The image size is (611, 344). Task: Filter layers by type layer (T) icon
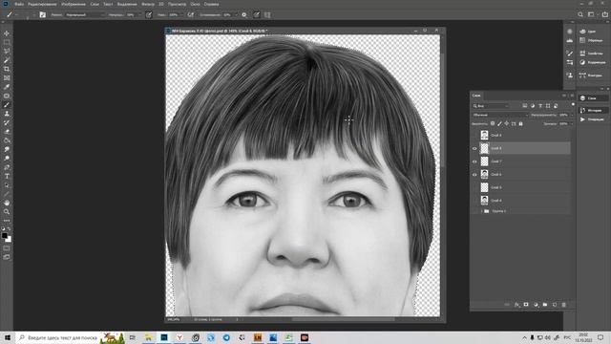point(540,106)
